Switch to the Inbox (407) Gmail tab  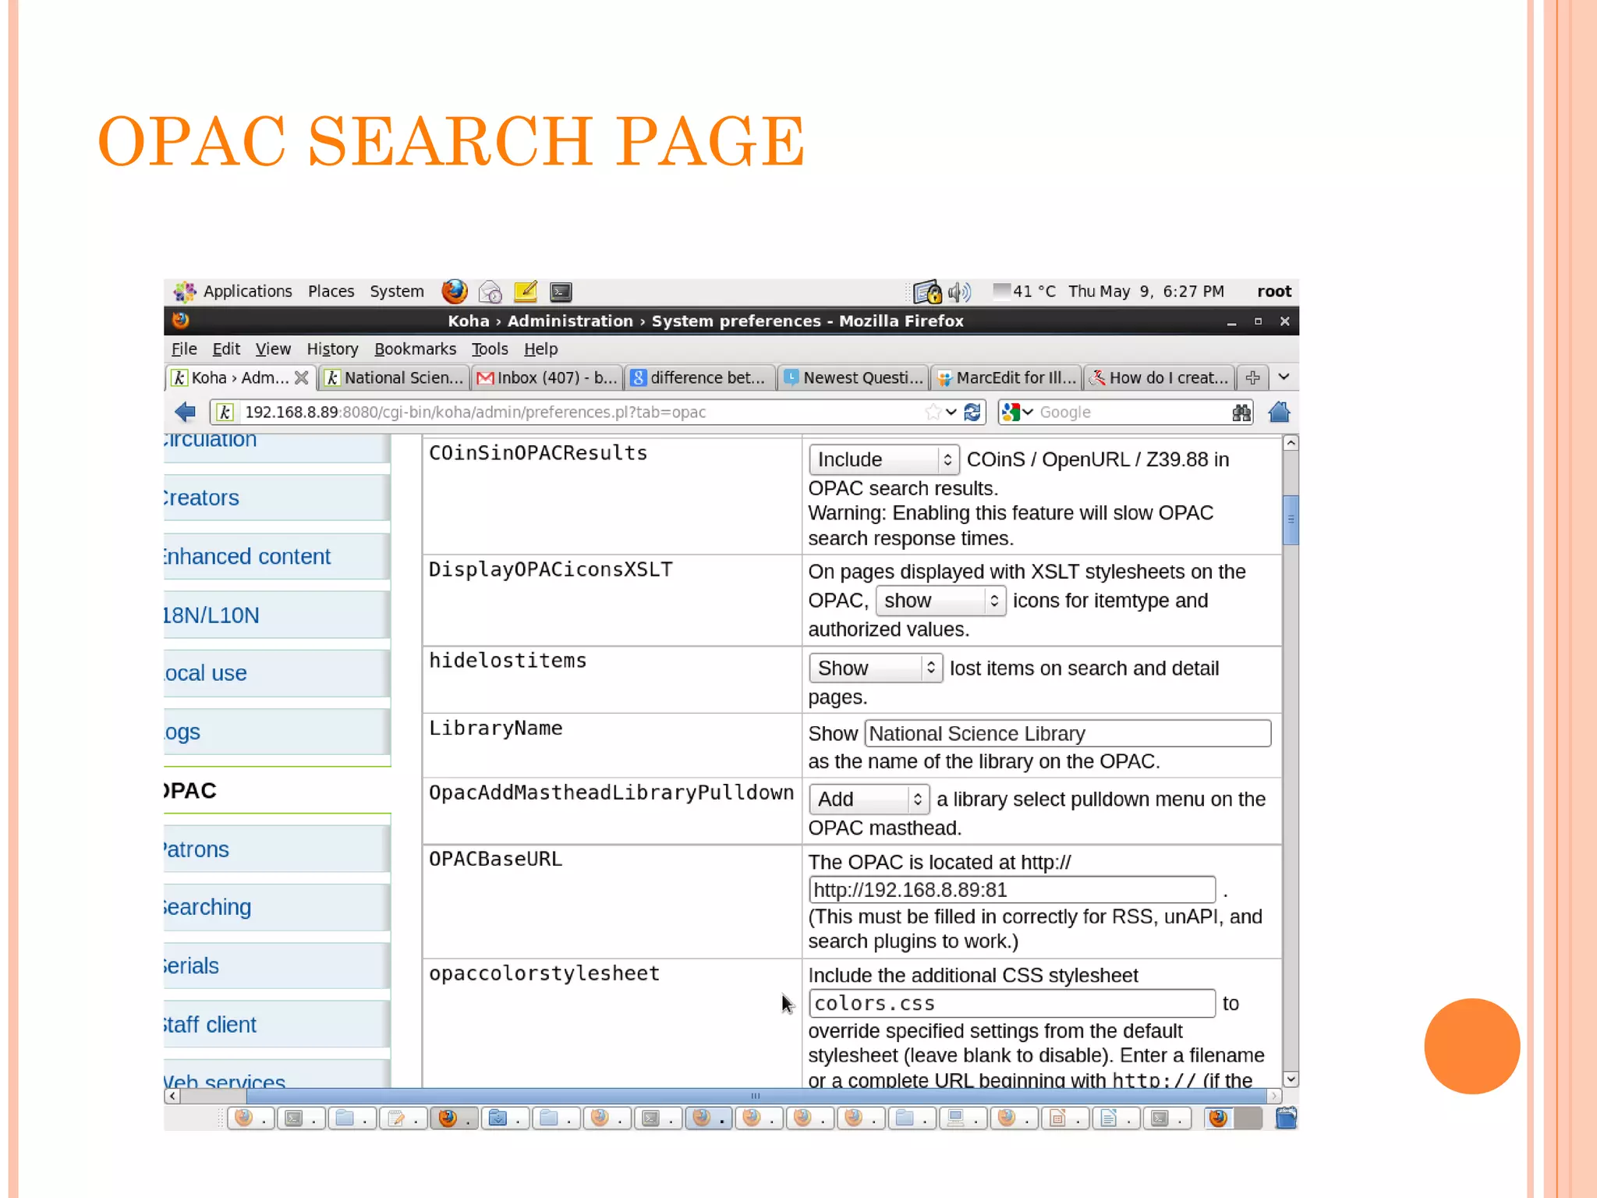pos(547,377)
